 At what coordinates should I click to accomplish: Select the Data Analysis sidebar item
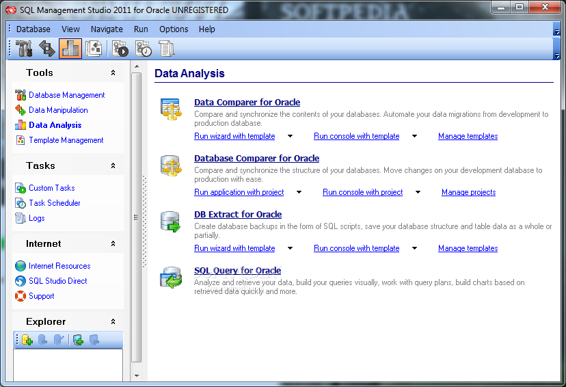coord(55,125)
